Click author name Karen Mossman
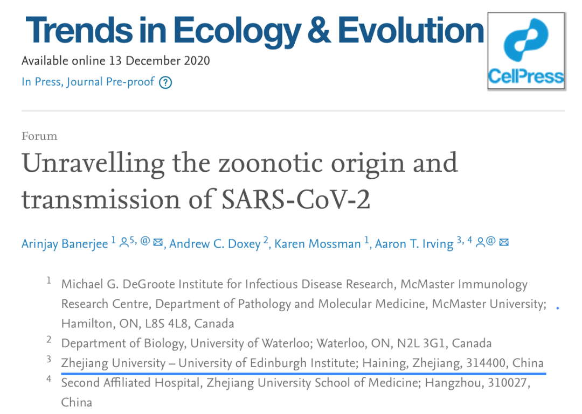The width and height of the screenshot is (582, 414). pyautogui.click(x=317, y=244)
